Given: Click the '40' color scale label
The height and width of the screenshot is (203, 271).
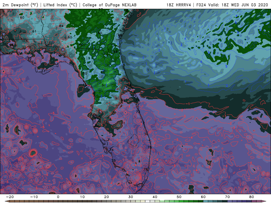Looking at the screenshot, I should coord(155,197).
